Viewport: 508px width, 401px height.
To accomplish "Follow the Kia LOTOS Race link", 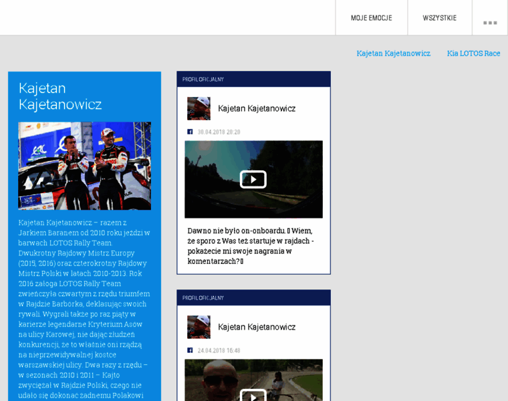I will (473, 53).
